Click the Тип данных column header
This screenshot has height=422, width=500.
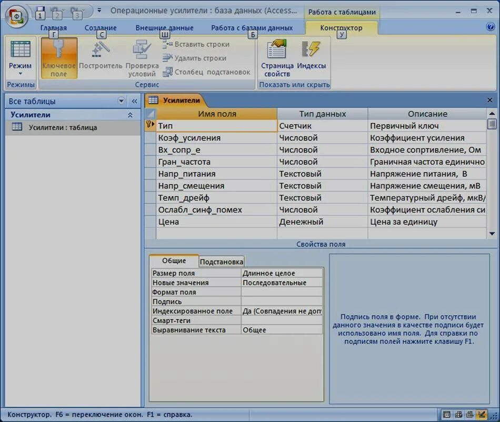point(323,114)
